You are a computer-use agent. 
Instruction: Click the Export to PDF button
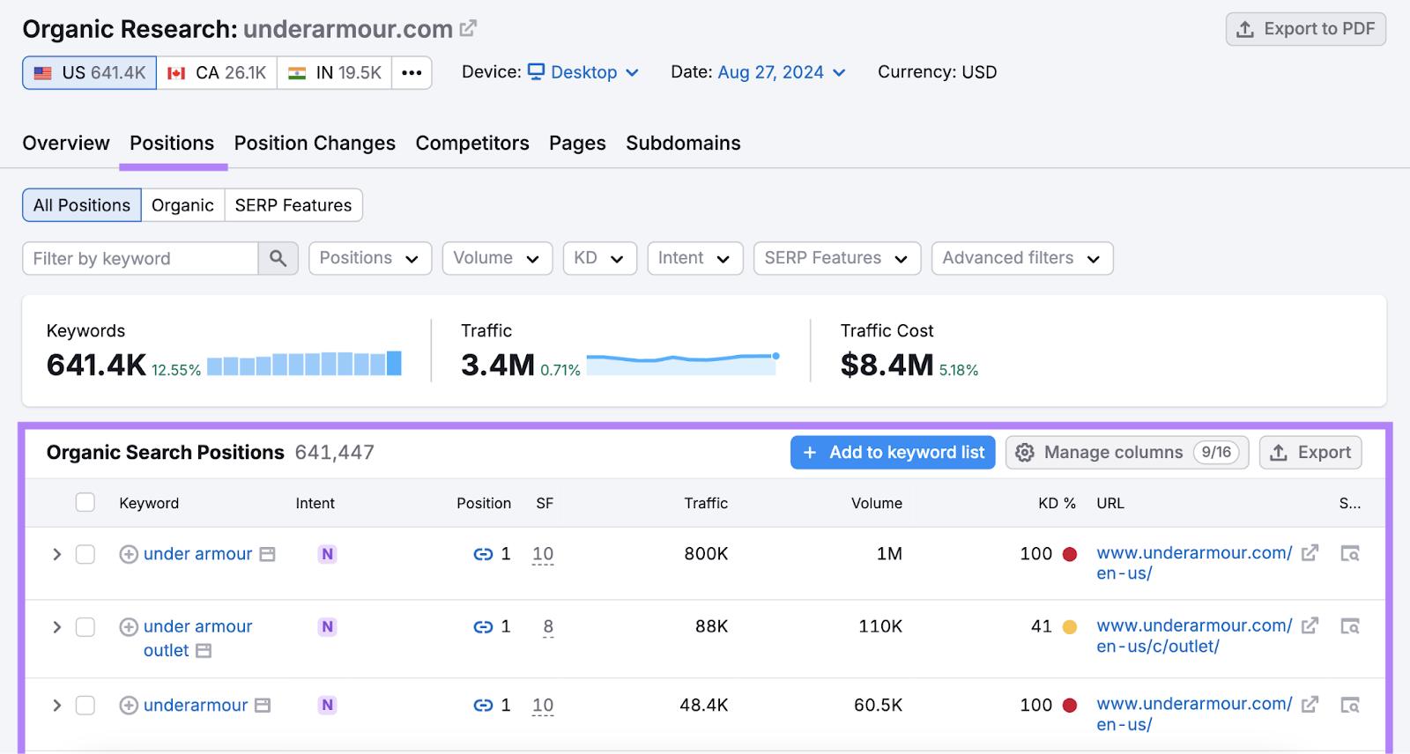1305,29
